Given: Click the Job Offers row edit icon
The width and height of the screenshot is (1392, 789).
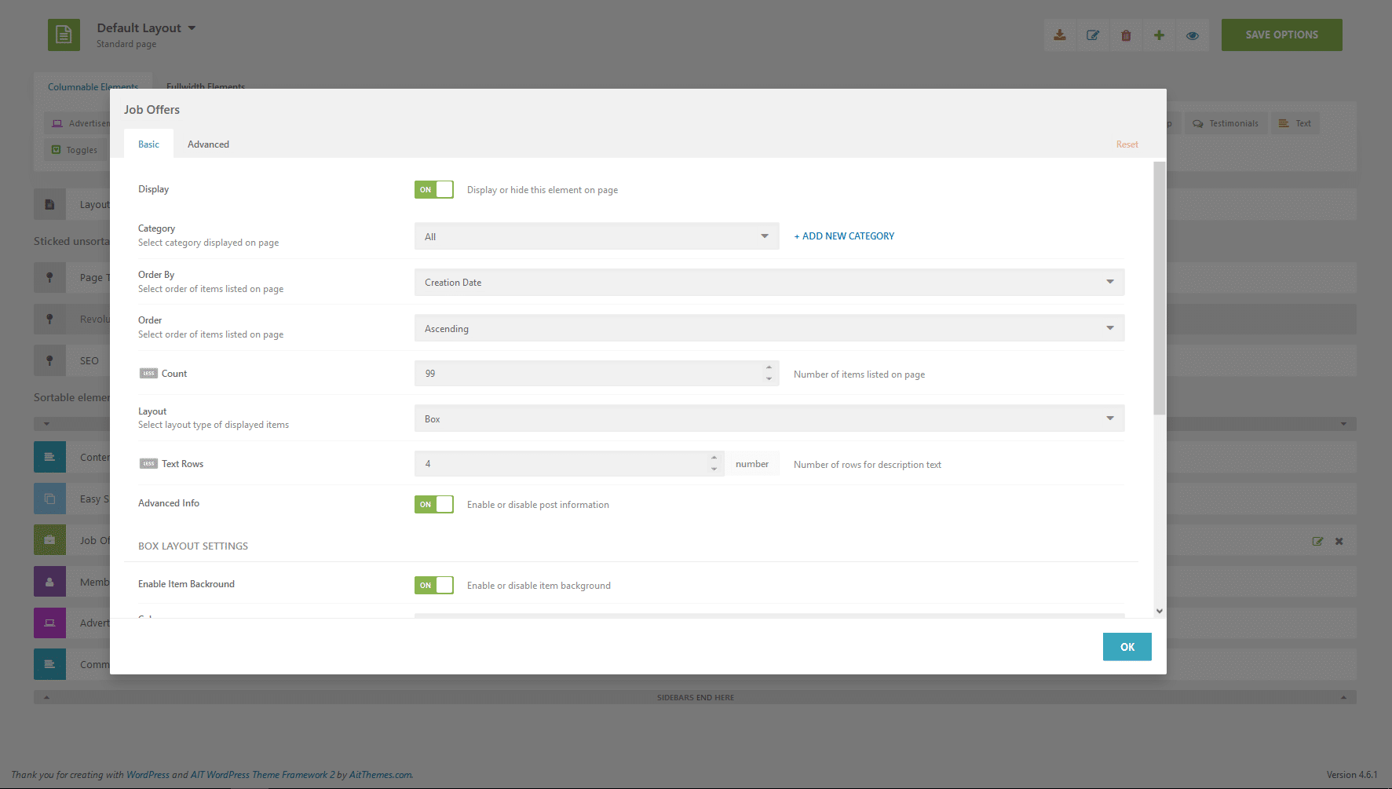Looking at the screenshot, I should click(x=1317, y=541).
